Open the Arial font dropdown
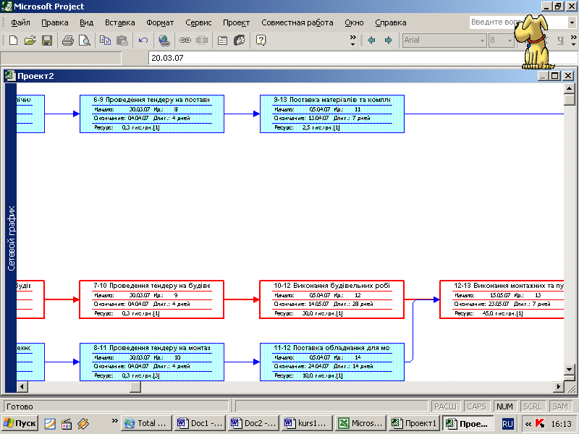579x434 pixels. [x=481, y=41]
